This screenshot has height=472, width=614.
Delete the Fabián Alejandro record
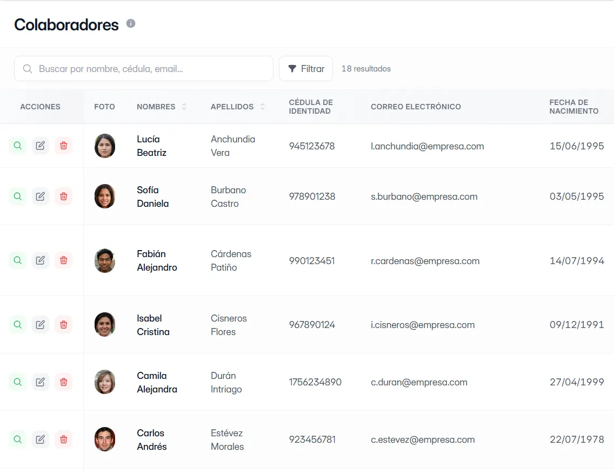pyautogui.click(x=63, y=260)
